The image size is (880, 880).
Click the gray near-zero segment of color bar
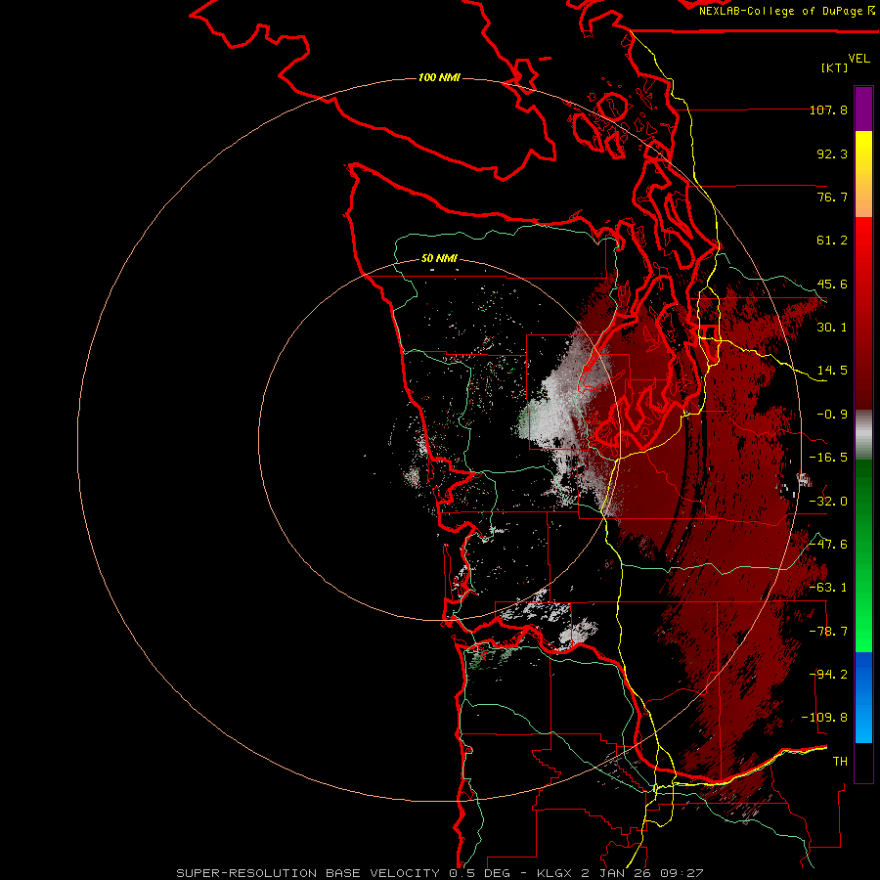click(x=863, y=435)
